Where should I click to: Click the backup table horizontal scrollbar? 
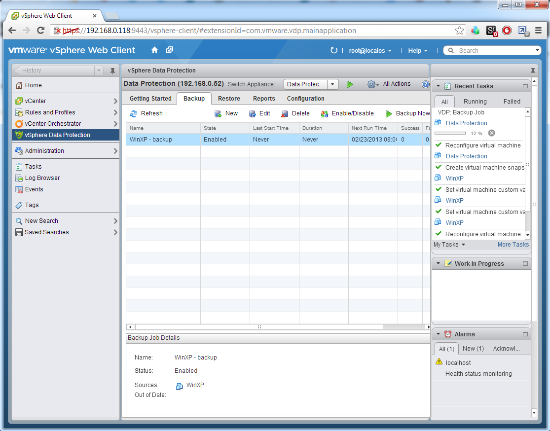pos(259,327)
